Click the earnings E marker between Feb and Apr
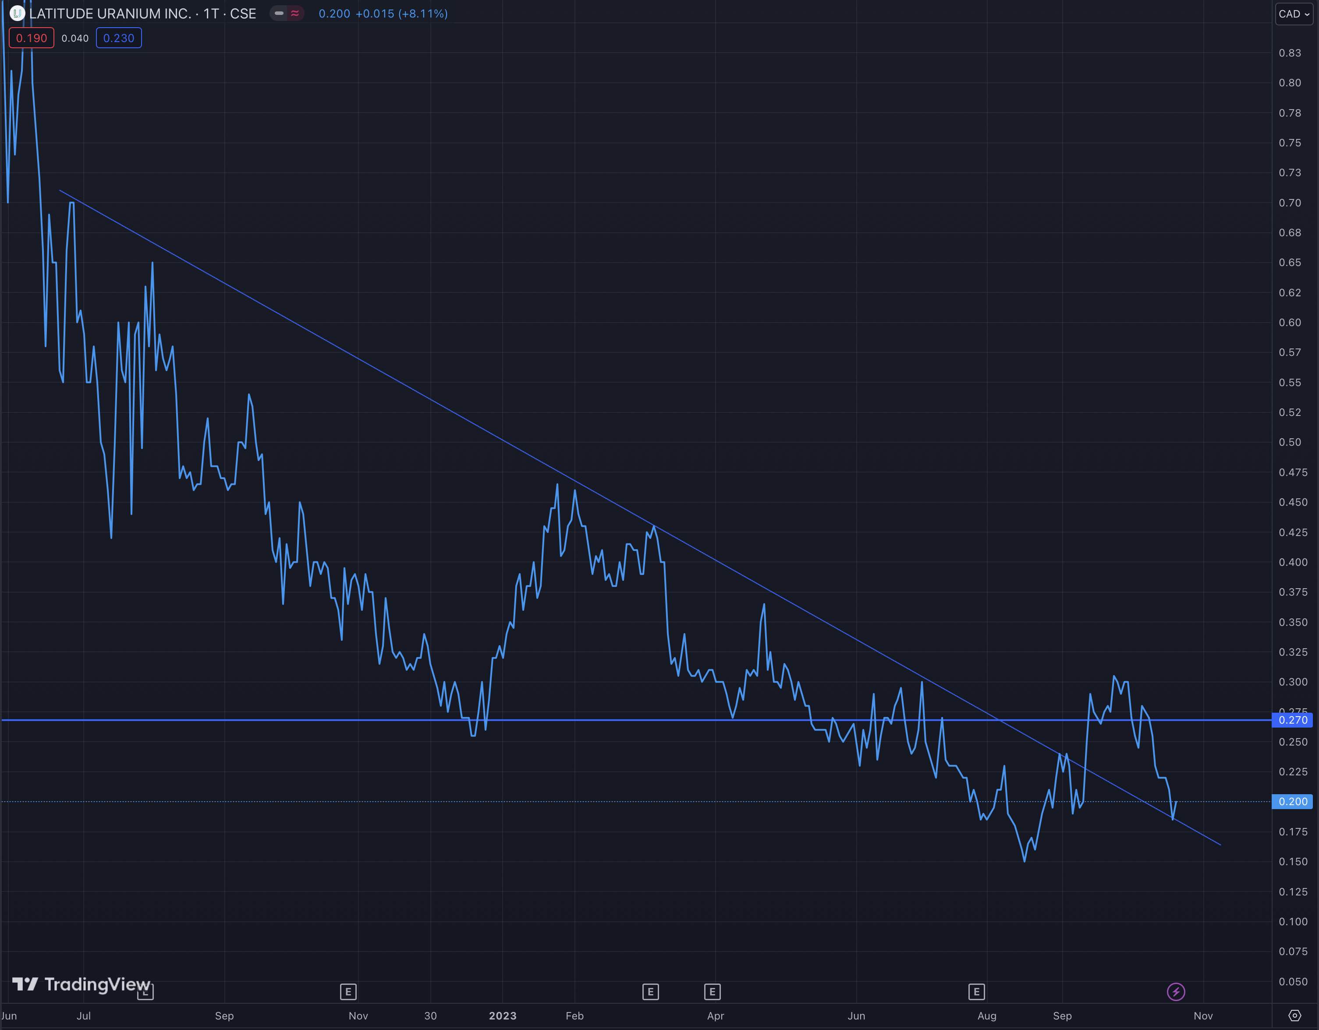 (x=650, y=991)
